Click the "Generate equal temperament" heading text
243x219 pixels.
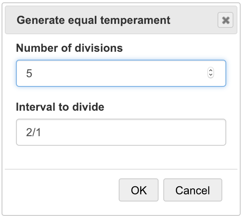94,20
